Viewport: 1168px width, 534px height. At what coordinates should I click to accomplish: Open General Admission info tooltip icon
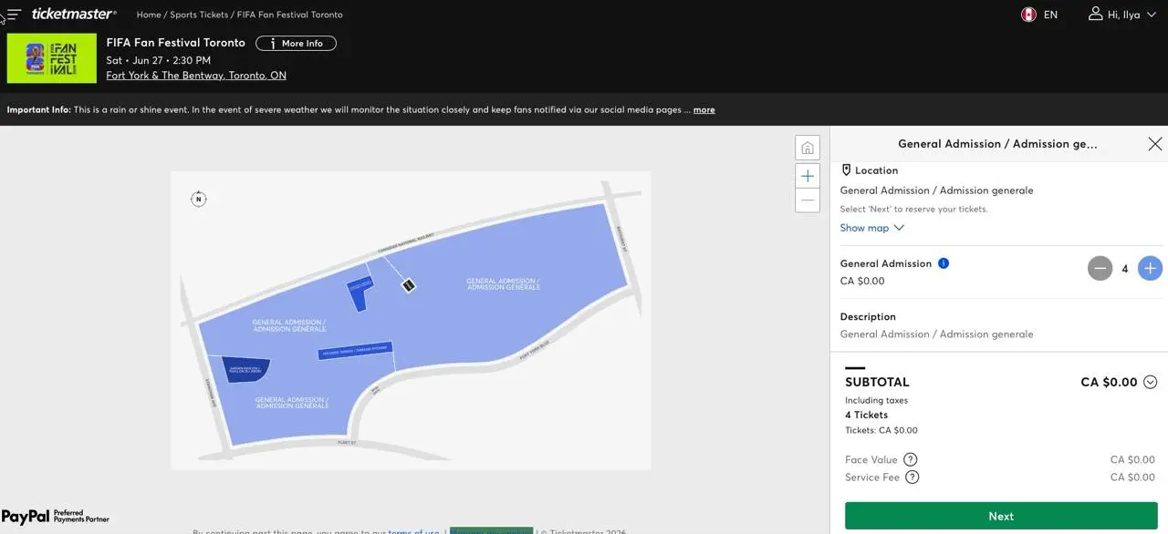click(x=944, y=263)
